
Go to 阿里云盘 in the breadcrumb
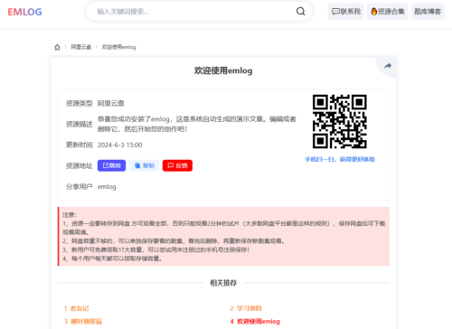pyautogui.click(x=81, y=47)
